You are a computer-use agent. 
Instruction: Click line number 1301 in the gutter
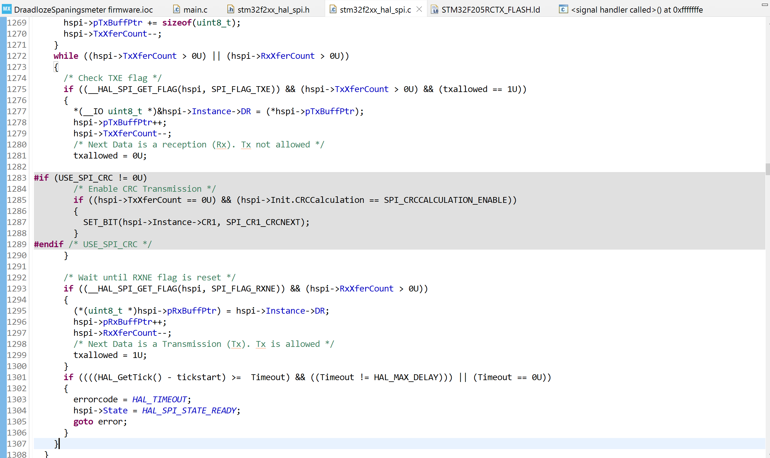[17, 377]
